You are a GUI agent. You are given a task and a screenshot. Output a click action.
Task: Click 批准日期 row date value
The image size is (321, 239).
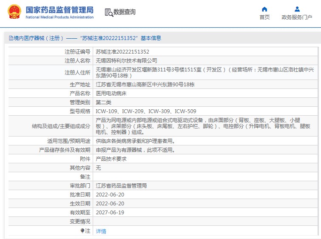[110, 194]
